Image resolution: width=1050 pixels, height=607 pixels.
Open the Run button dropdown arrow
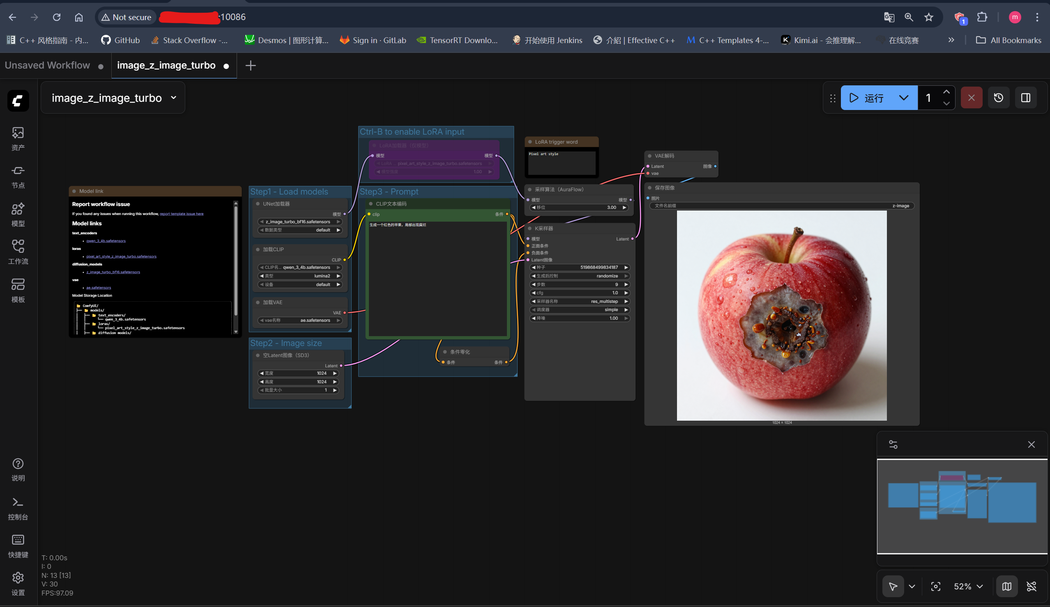tap(903, 97)
